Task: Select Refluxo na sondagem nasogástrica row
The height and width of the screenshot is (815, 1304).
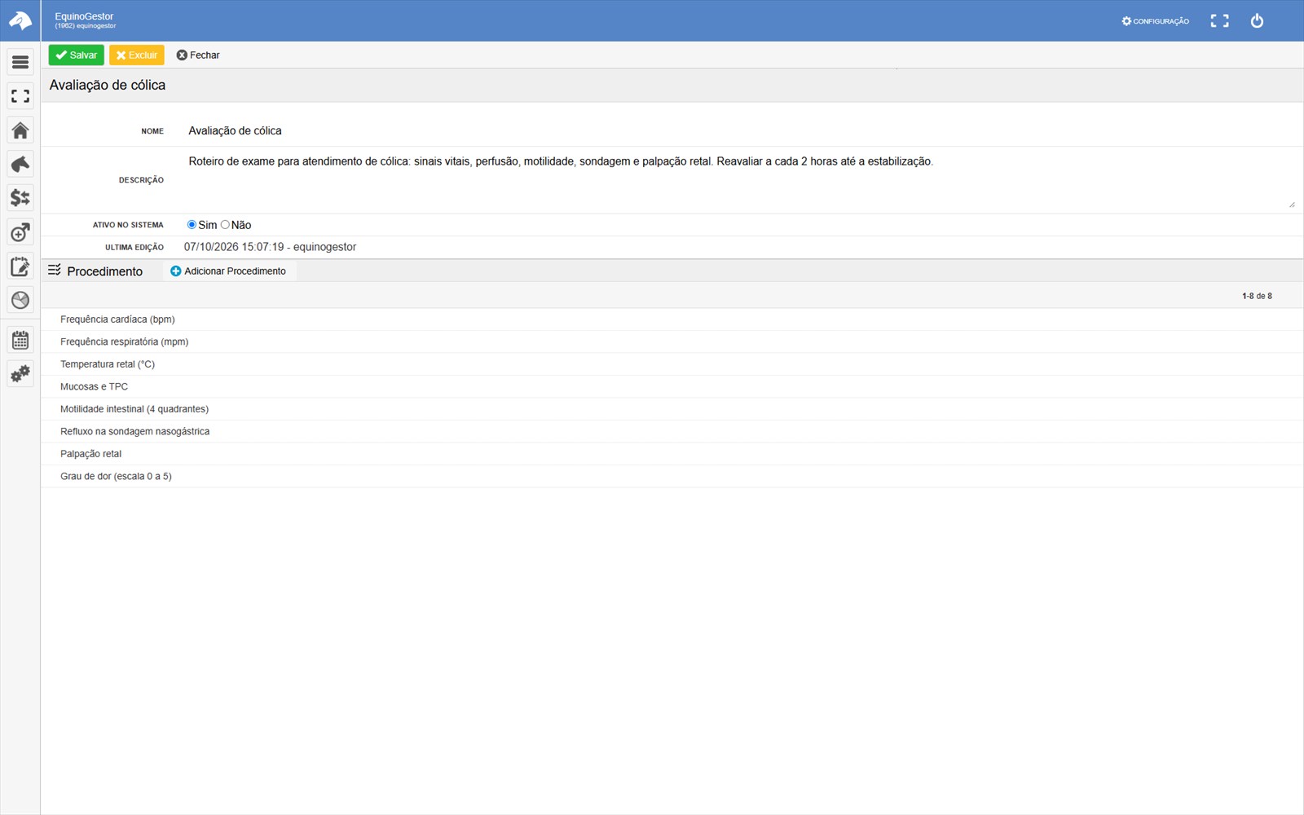Action: click(x=672, y=431)
